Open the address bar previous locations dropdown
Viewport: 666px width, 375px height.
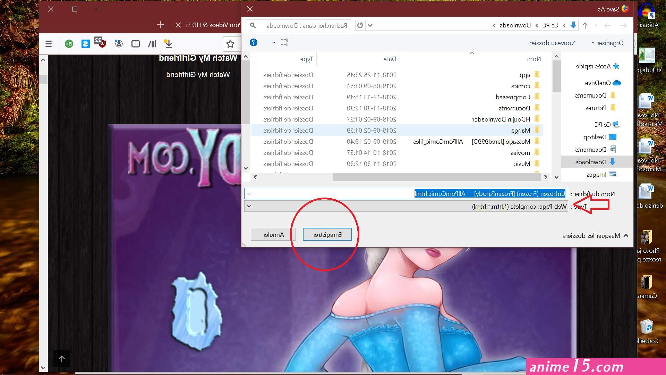click(370, 25)
